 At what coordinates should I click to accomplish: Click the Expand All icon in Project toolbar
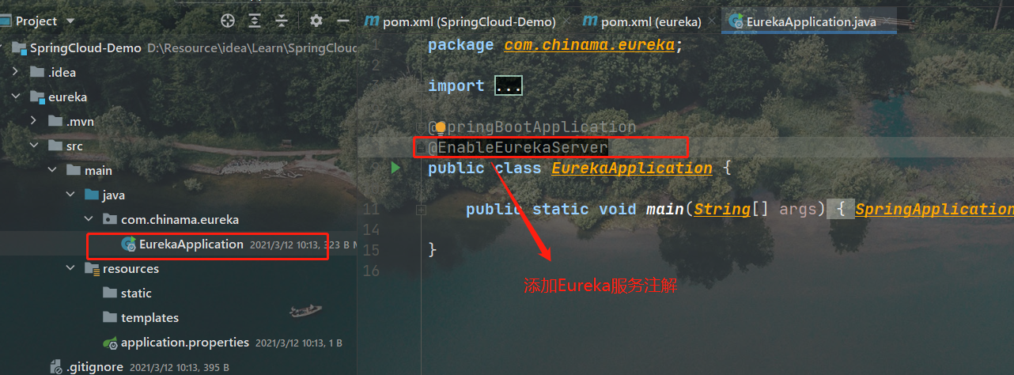point(255,21)
